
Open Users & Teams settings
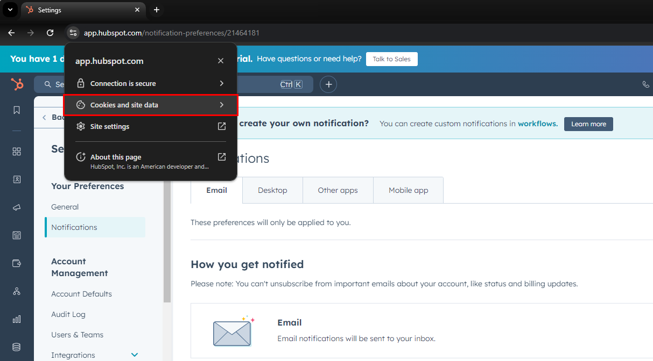(78, 335)
